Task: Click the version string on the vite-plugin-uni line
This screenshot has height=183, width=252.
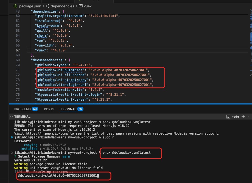Action: [122, 85]
